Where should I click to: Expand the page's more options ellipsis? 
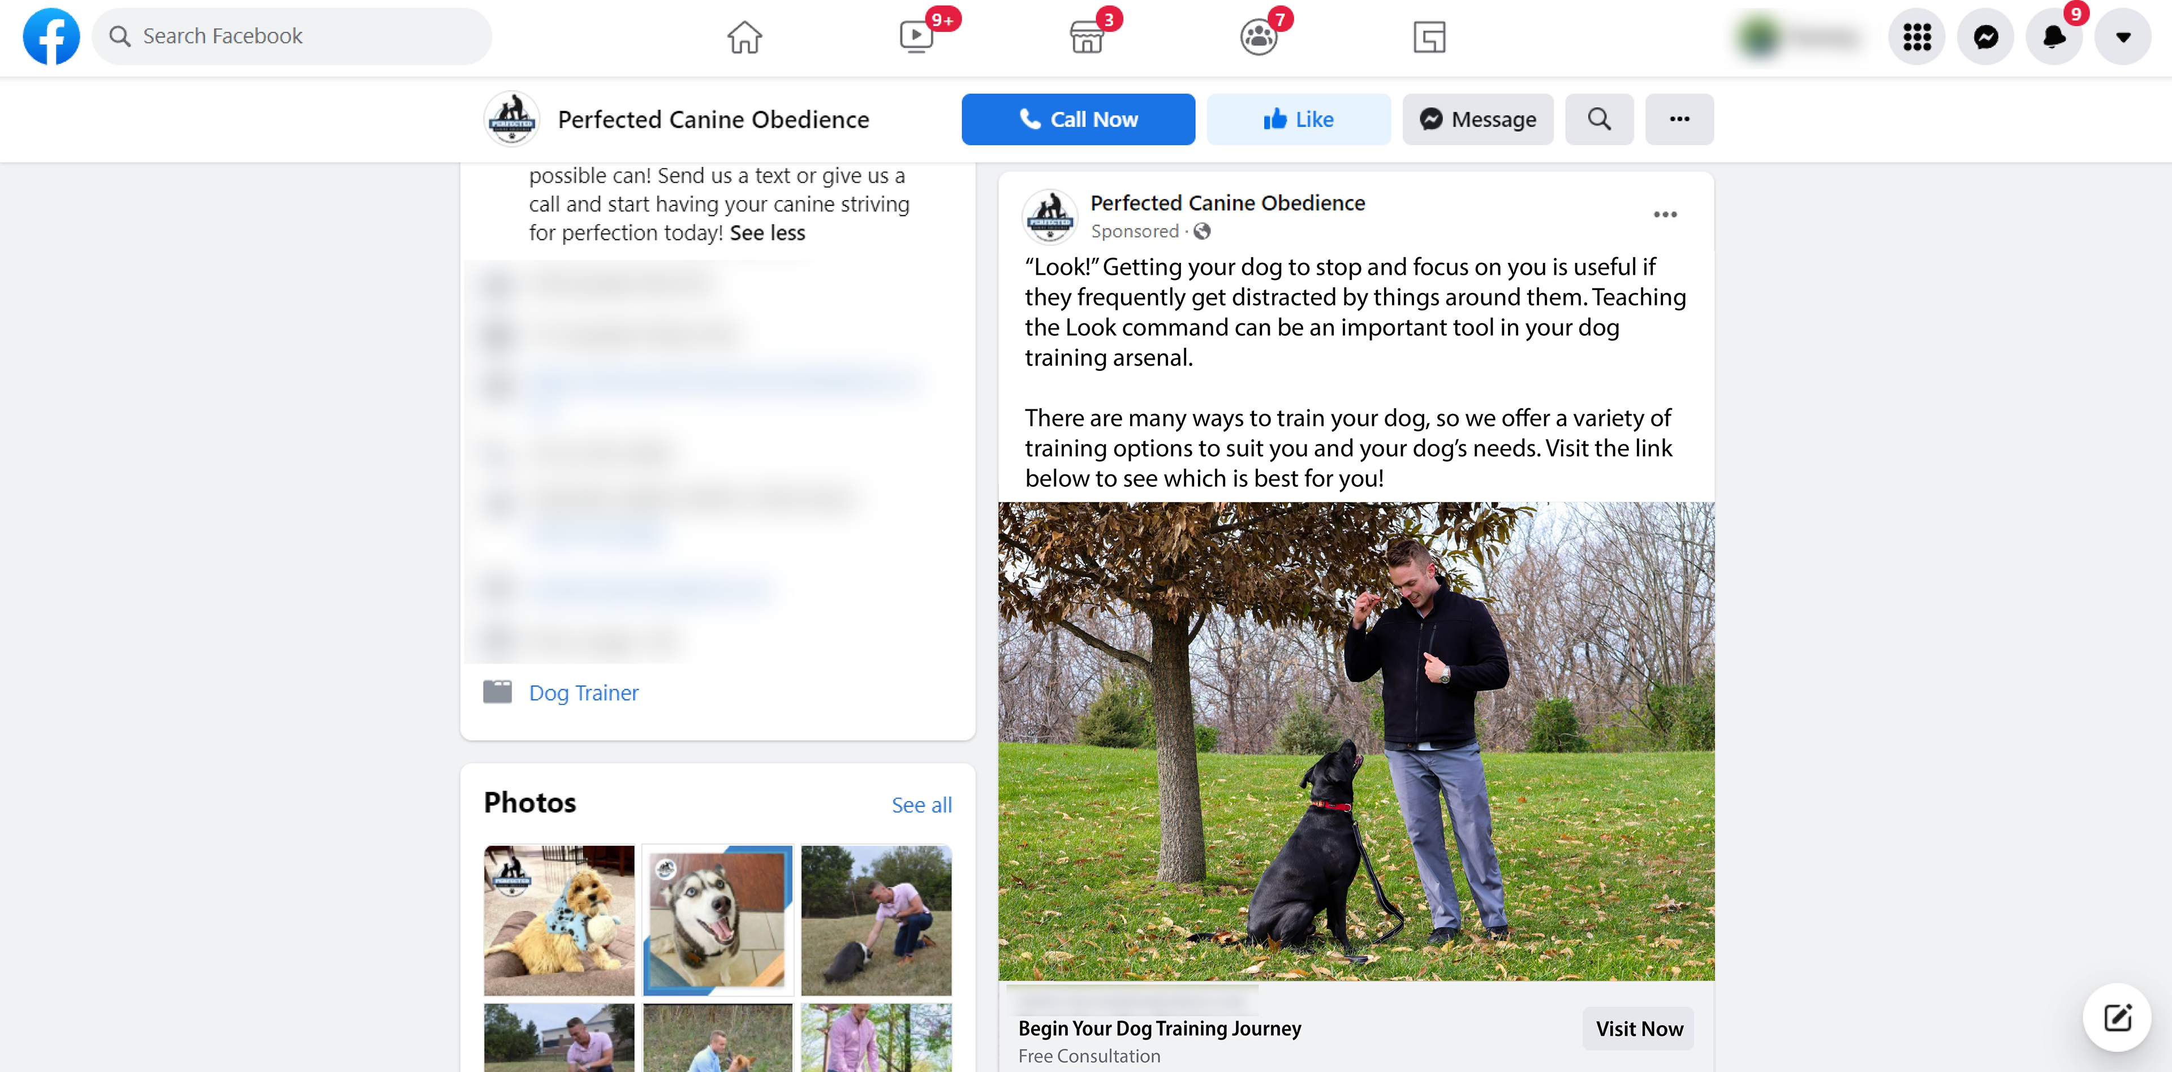(x=1679, y=119)
